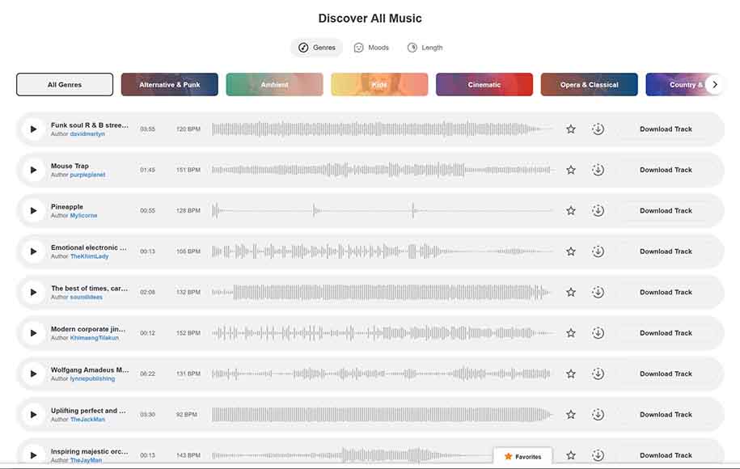Click download icon for Wolfgang Amadeus track
Image resolution: width=740 pixels, height=469 pixels.
pyautogui.click(x=598, y=374)
